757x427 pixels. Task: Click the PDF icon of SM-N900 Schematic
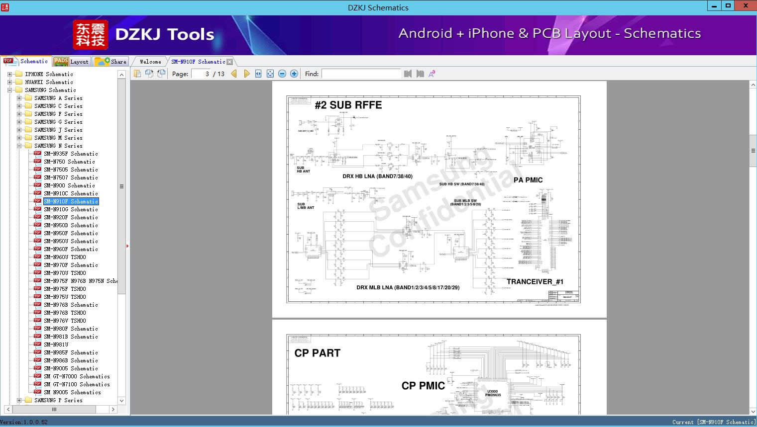pyautogui.click(x=38, y=185)
